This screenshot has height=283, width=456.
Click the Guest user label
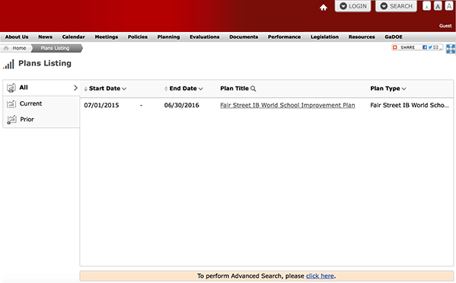point(445,26)
